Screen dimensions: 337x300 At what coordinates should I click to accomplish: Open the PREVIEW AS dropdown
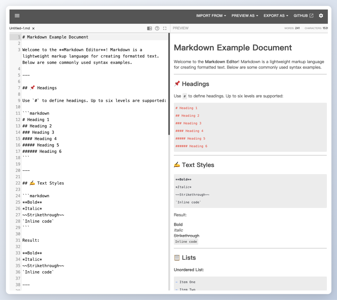coord(244,16)
